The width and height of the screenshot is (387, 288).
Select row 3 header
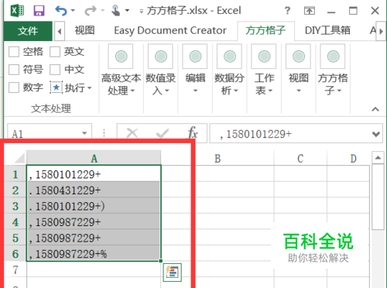click(15, 206)
